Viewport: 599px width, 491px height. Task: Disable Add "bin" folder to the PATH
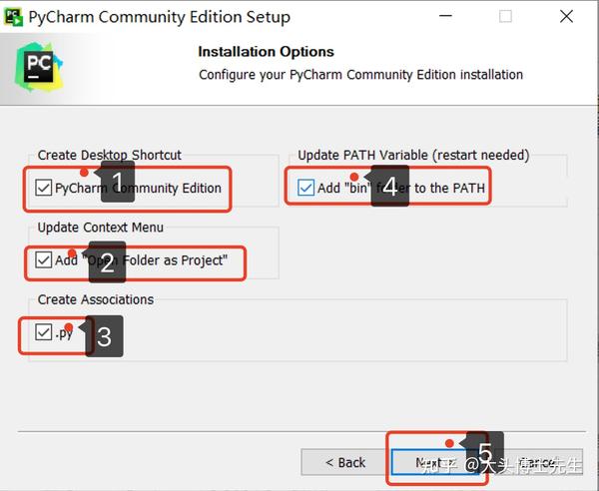coord(305,188)
